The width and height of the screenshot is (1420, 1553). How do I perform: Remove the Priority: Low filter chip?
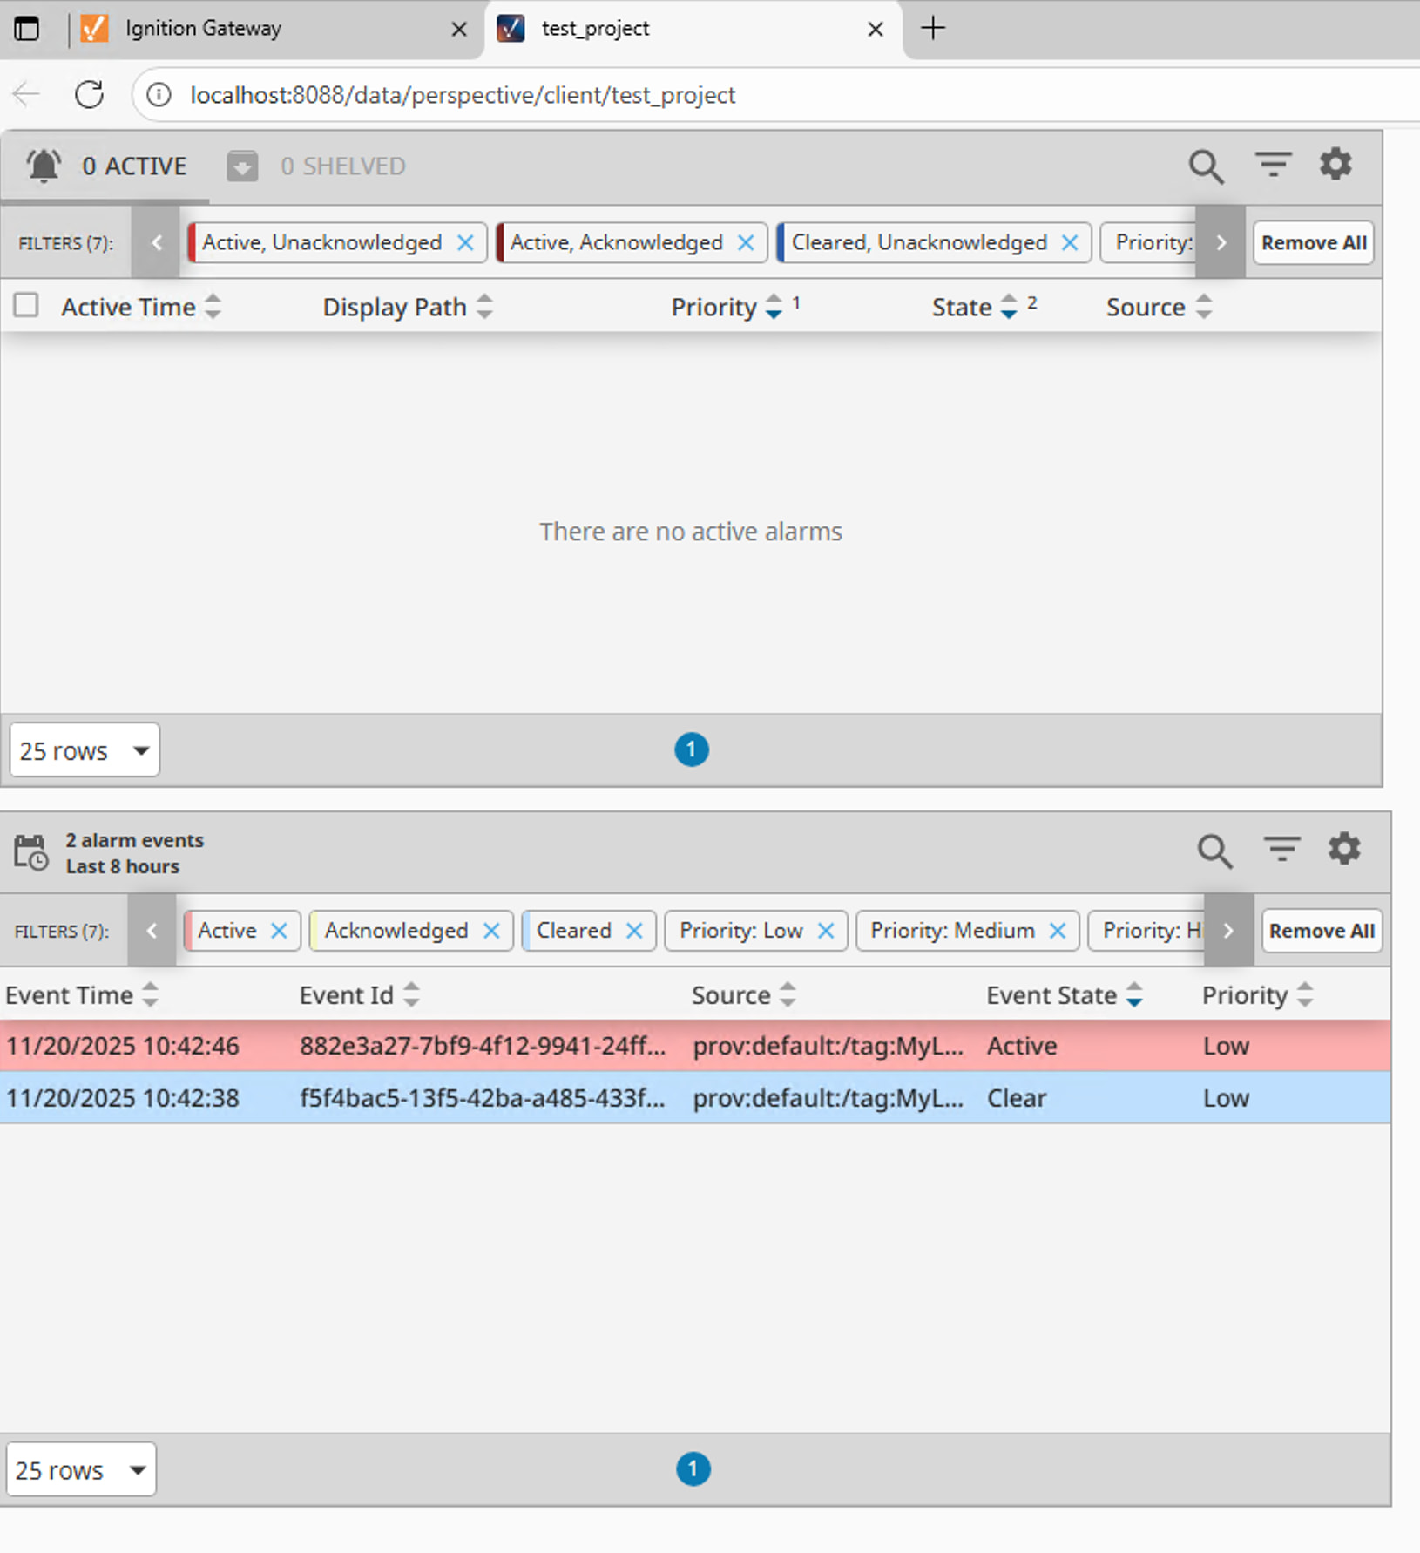[x=826, y=931]
